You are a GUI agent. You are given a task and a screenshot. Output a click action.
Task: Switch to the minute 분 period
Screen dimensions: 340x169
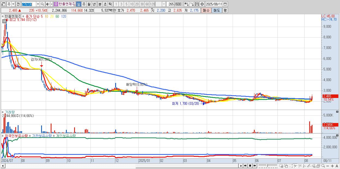(x=100, y=4)
